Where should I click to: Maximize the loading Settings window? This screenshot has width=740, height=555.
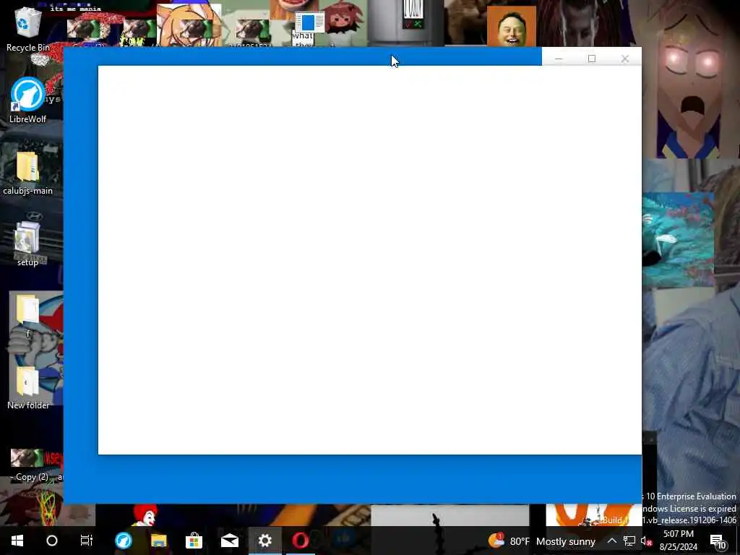592,59
